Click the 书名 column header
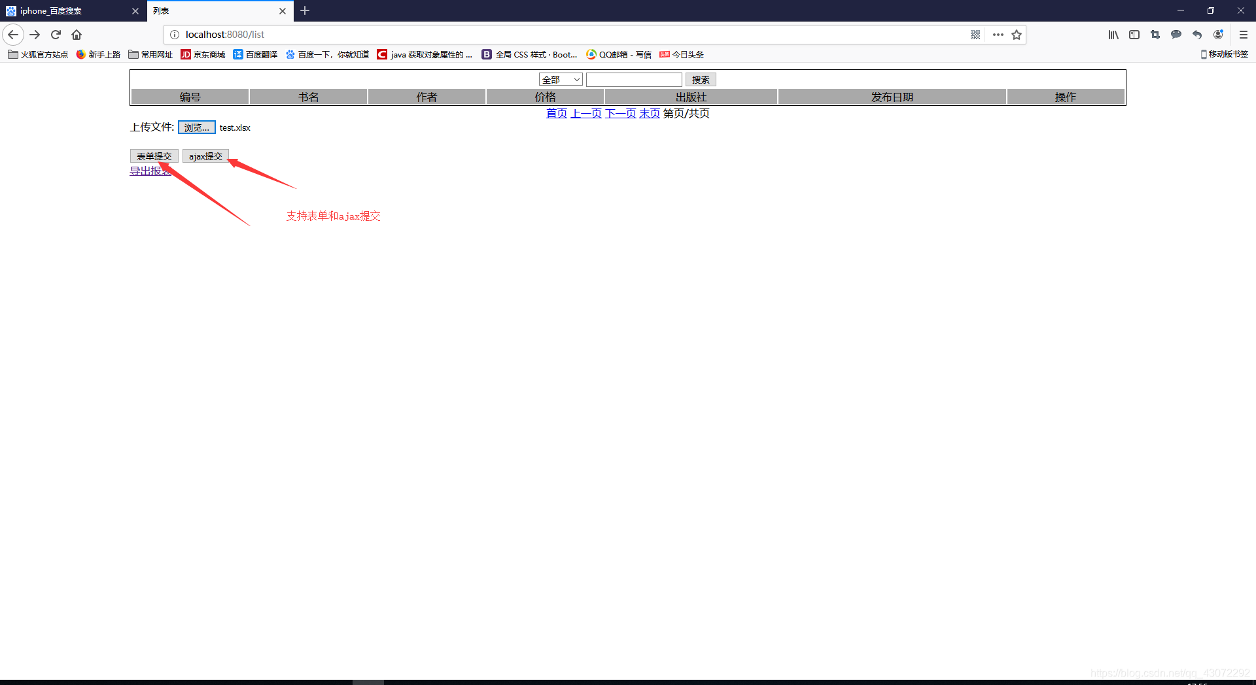The image size is (1256, 685). pyautogui.click(x=308, y=97)
